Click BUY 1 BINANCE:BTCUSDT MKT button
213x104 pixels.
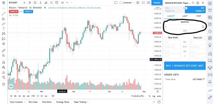point(185,66)
